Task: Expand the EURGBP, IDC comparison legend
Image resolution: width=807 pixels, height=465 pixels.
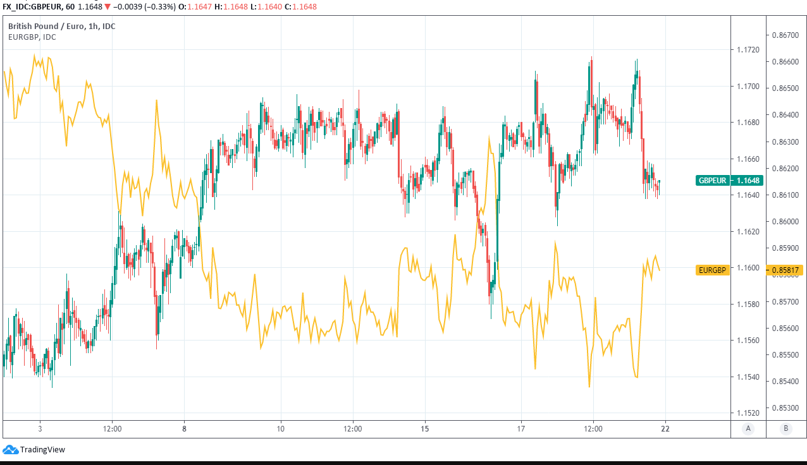Action: coord(32,37)
